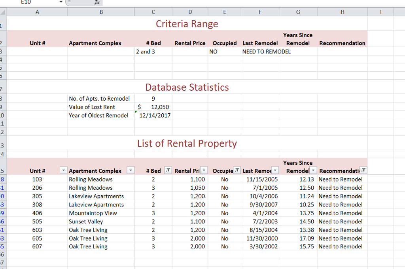405x269 pixels.
Task: Click the active filter icon on Occupied
Action: coord(237,171)
